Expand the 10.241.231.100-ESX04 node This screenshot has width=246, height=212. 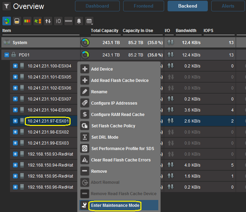(x=15, y=66)
